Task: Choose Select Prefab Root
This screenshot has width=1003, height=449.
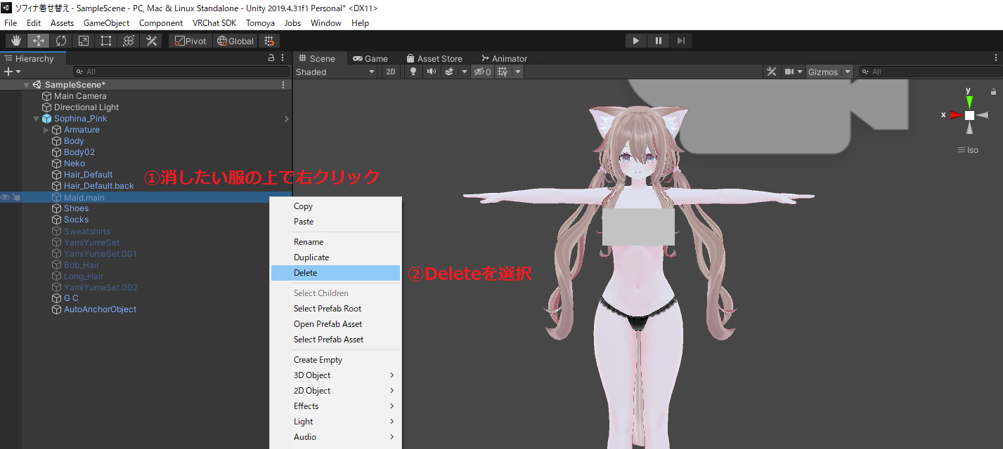Action: (335, 309)
